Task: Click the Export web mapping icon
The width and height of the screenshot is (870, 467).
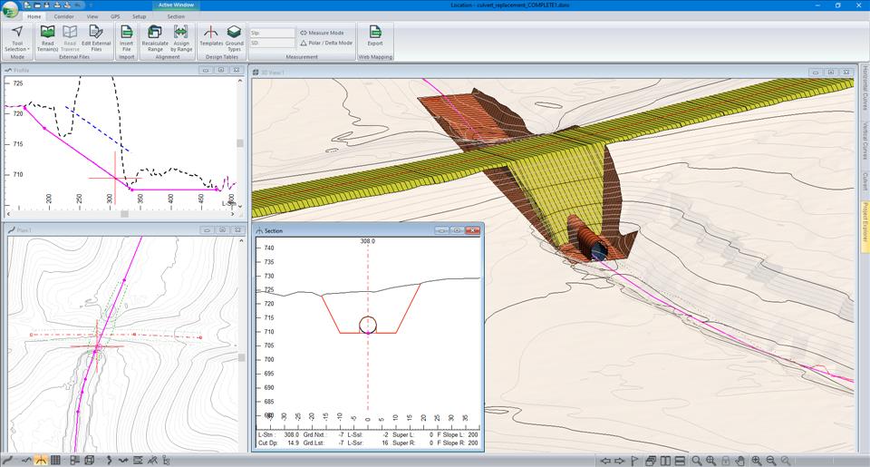Action: [x=374, y=33]
